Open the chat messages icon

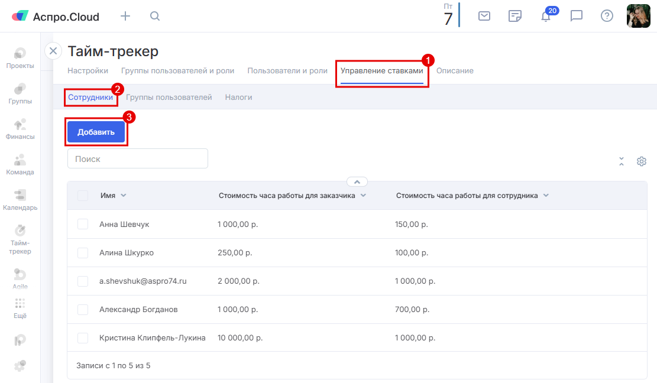coord(577,17)
